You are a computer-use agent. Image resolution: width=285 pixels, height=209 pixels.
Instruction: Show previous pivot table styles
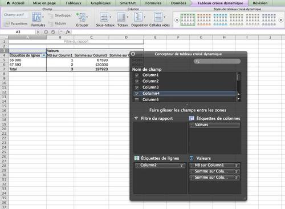177,20
